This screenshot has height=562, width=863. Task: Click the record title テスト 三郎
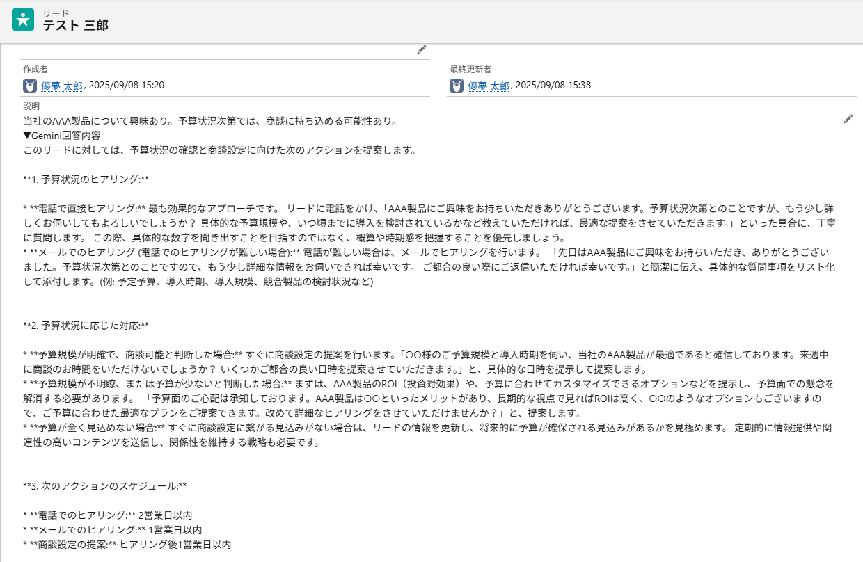tap(75, 26)
